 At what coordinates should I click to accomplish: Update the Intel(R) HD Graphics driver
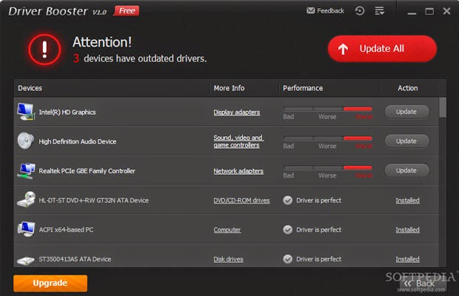[x=407, y=112]
